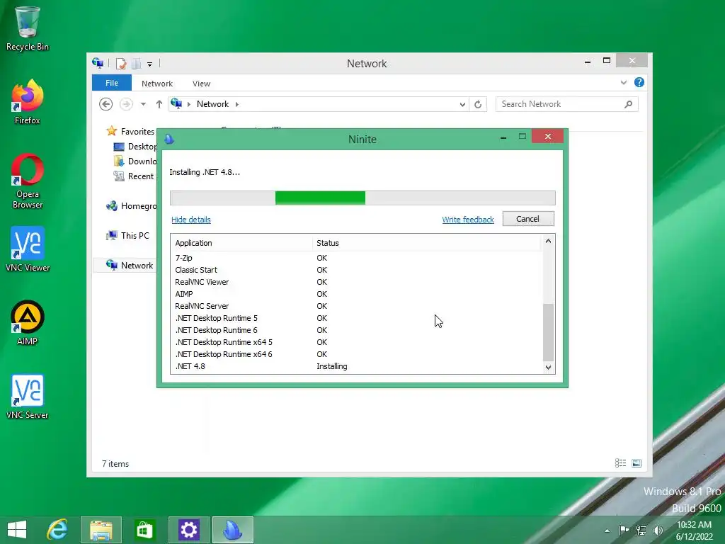The width and height of the screenshot is (725, 544).
Task: Click the Hide details link
Action: pos(191,220)
